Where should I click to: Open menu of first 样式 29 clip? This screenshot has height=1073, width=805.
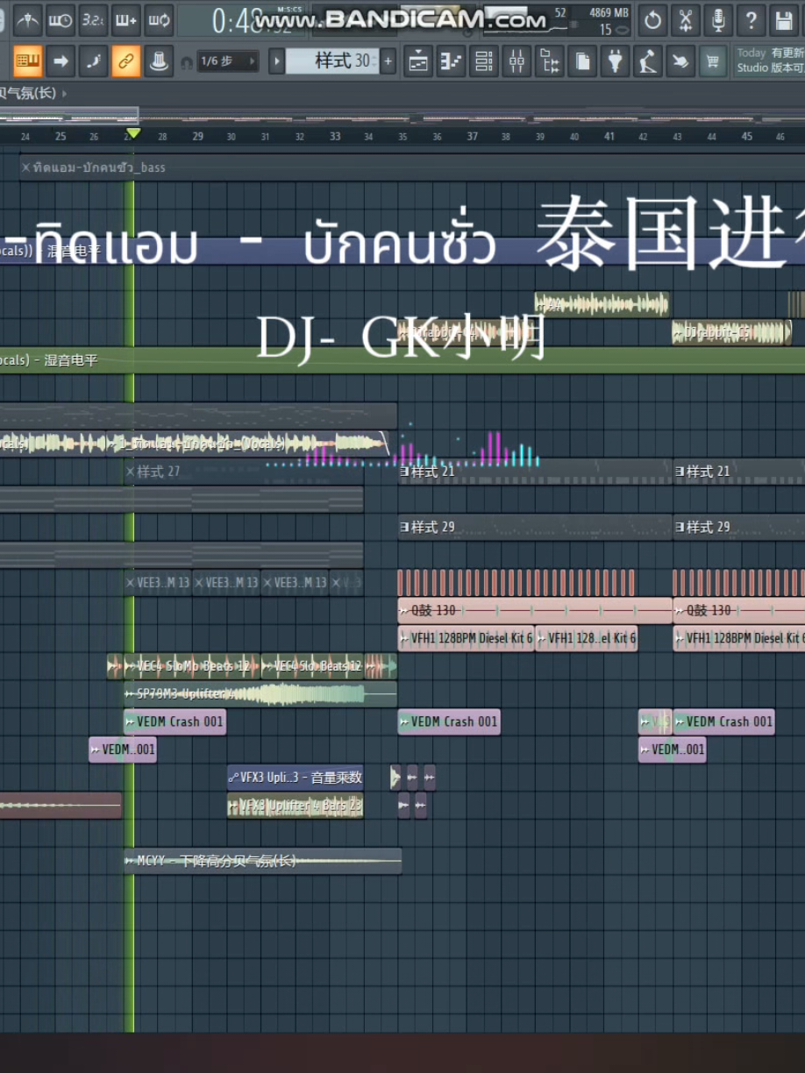[x=405, y=527]
